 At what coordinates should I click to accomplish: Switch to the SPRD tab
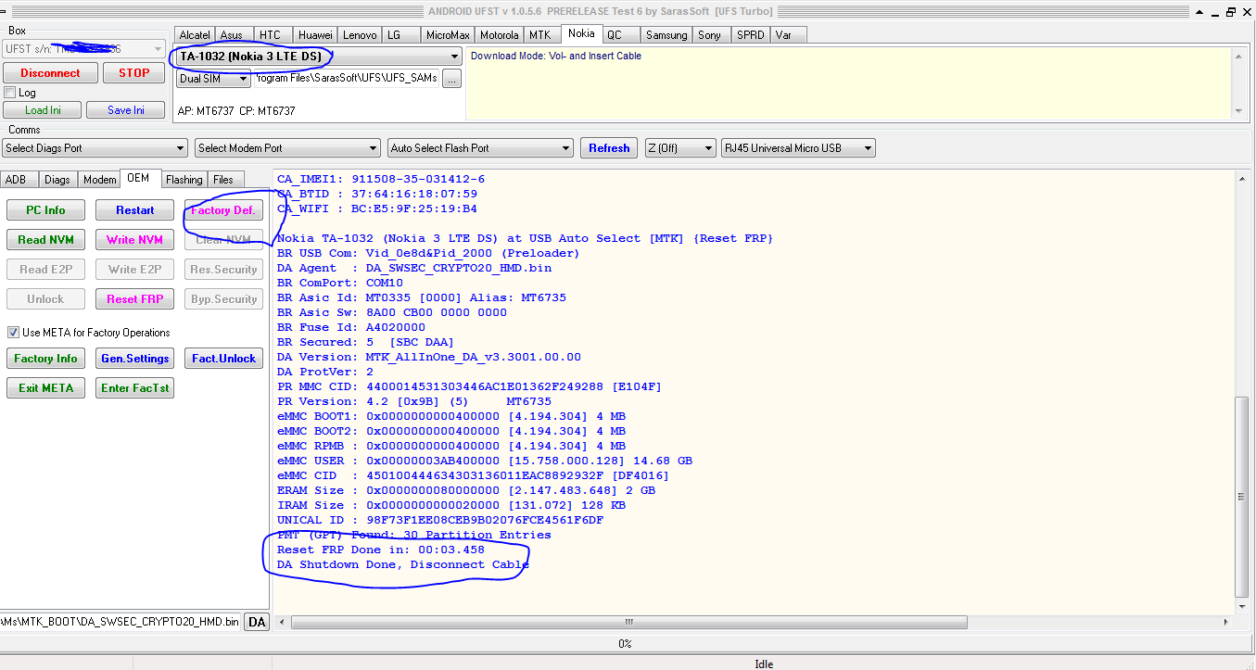pyautogui.click(x=751, y=35)
